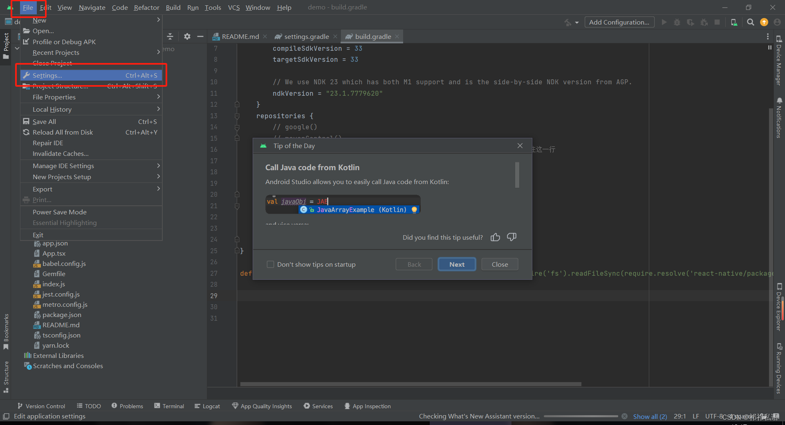Click the expand/collapse all icon in project panel
Image resolution: width=785 pixels, height=425 pixels.
click(x=170, y=36)
